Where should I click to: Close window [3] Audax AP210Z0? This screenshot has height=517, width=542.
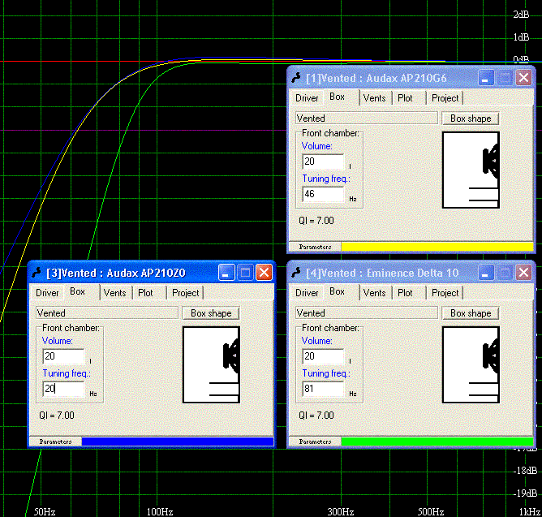click(264, 273)
